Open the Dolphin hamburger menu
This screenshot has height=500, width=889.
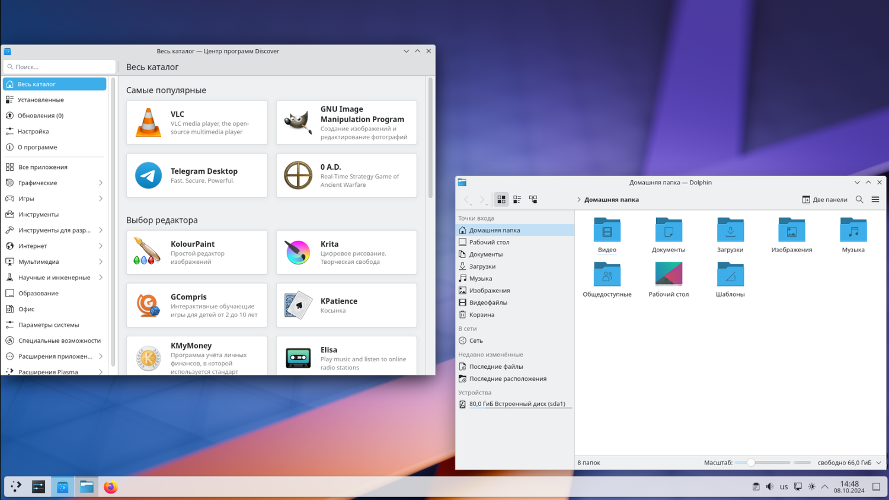click(x=875, y=200)
